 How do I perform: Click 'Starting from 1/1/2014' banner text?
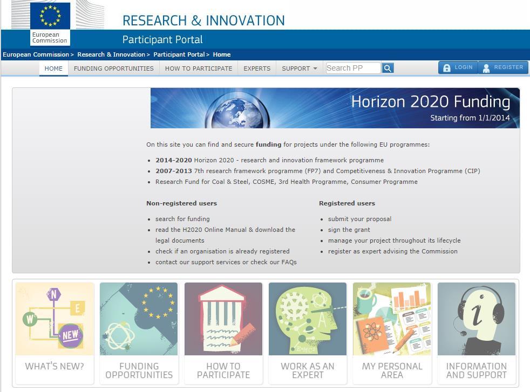pyautogui.click(x=470, y=118)
